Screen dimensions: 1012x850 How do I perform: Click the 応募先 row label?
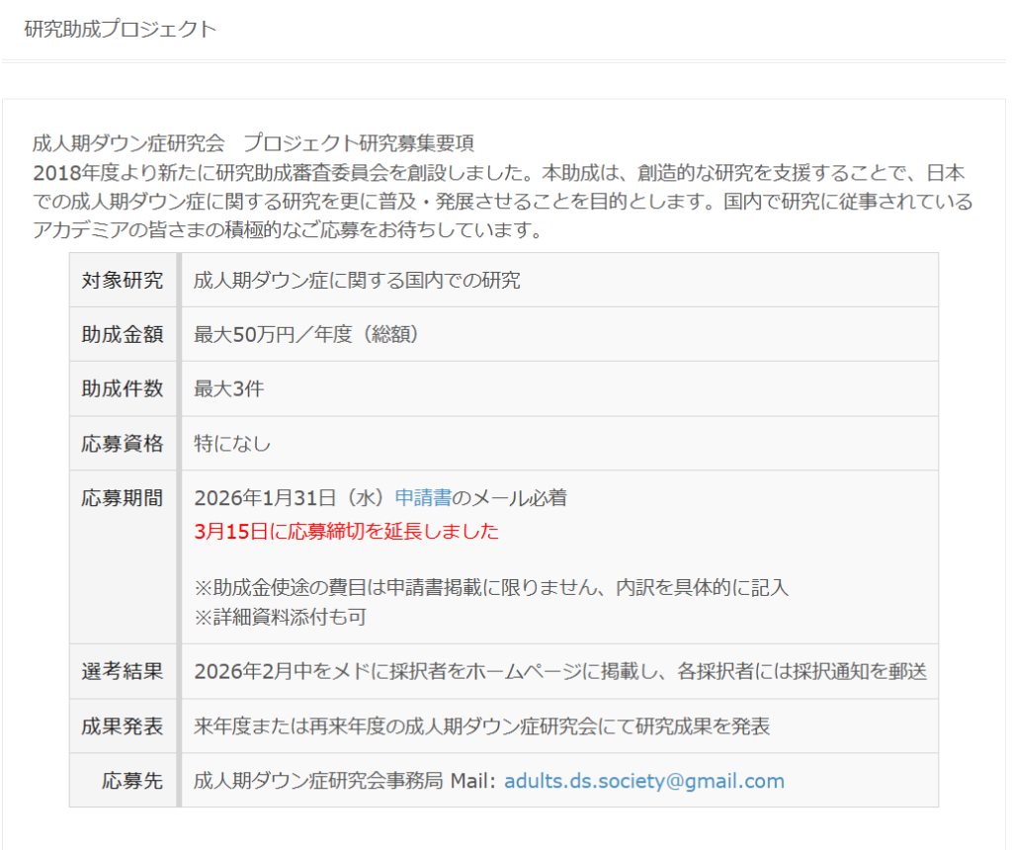pyautogui.click(x=132, y=781)
